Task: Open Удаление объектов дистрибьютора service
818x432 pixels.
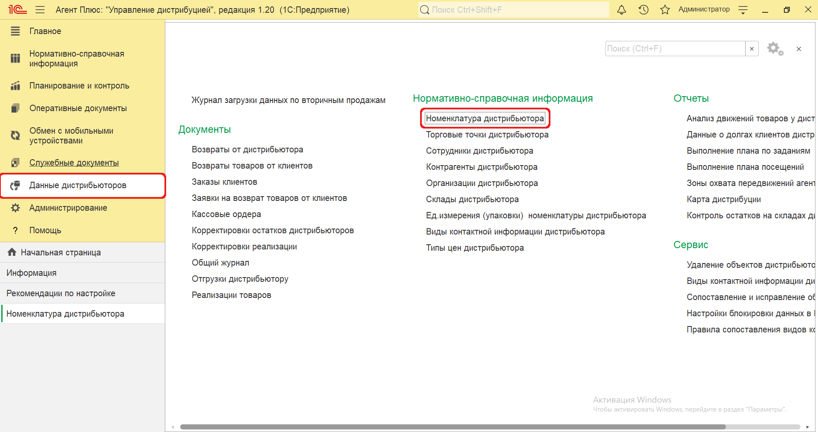Action: tap(750, 265)
